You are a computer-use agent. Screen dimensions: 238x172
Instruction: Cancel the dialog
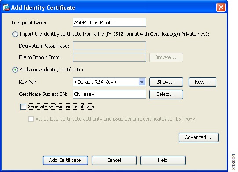pyautogui.click(x=114, y=160)
